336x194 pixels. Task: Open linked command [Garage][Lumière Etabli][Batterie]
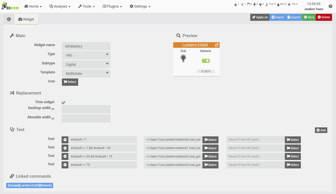coord(30,186)
